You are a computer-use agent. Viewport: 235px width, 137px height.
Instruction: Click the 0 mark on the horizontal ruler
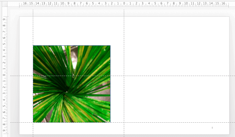click(124, 4)
